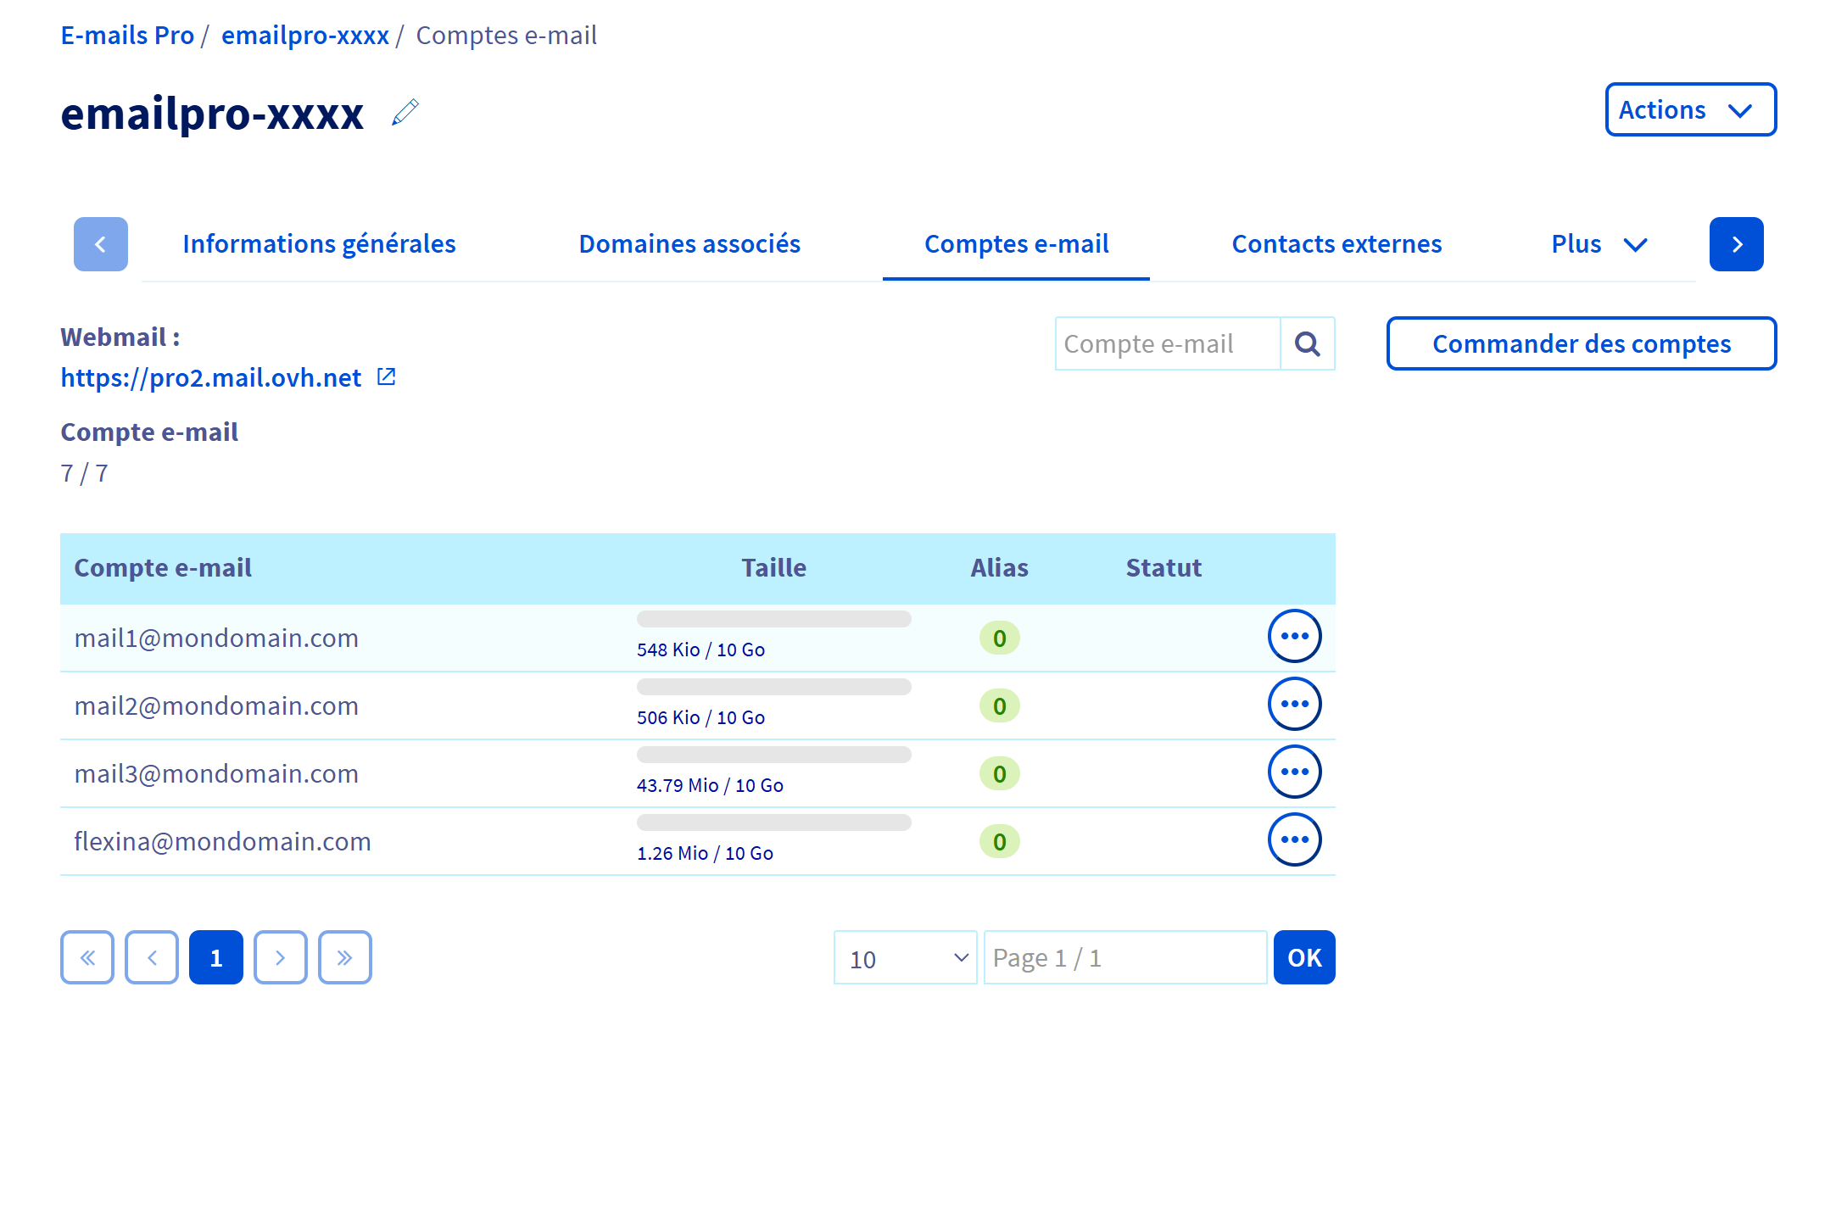Viewport: 1847px width, 1221px height.
Task: Click the Alias column header
Action: [x=999, y=567]
